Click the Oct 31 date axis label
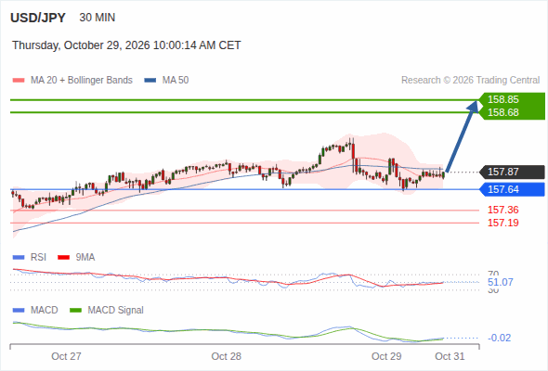This screenshot has height=371, width=548. [450, 356]
